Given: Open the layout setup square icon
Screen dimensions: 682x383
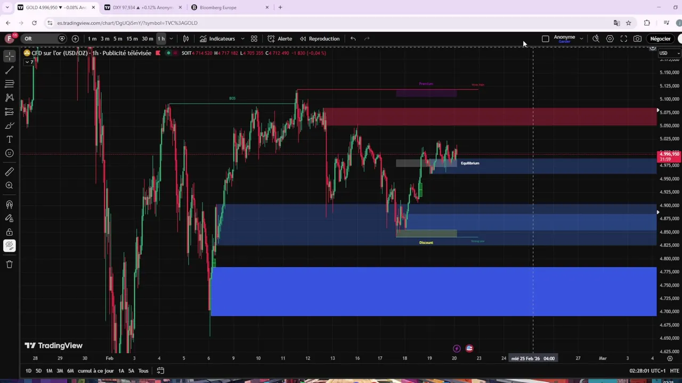Looking at the screenshot, I should [545, 38].
